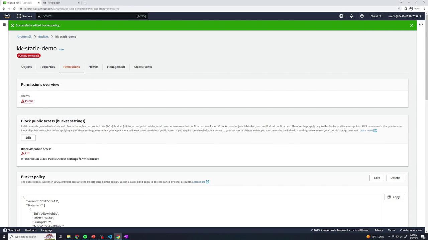
Task: Open the Management tab
Action: pyautogui.click(x=116, y=67)
